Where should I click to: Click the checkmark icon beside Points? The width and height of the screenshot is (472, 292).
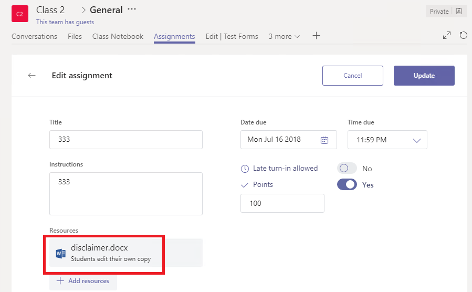[x=245, y=185]
